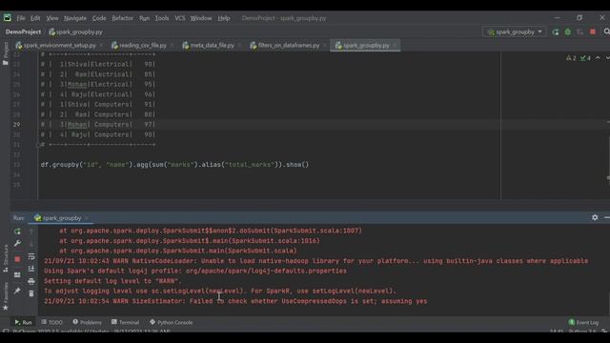Open the VCS menu
Screen dimensions: 610x343
[x=180, y=18]
